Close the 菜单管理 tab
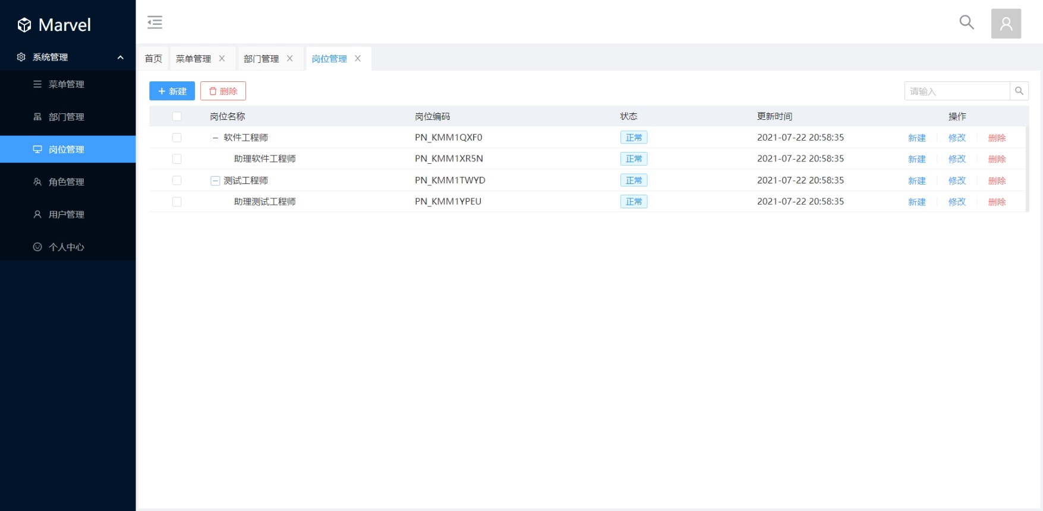The width and height of the screenshot is (1043, 511). click(x=222, y=58)
